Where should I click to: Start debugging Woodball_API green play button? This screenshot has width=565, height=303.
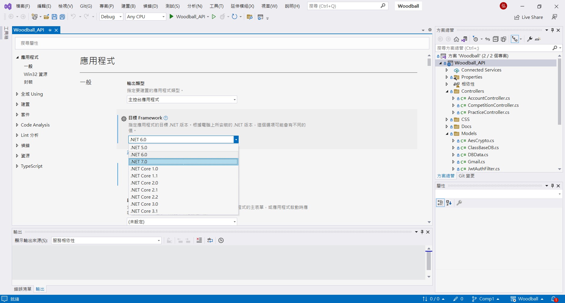point(172,16)
